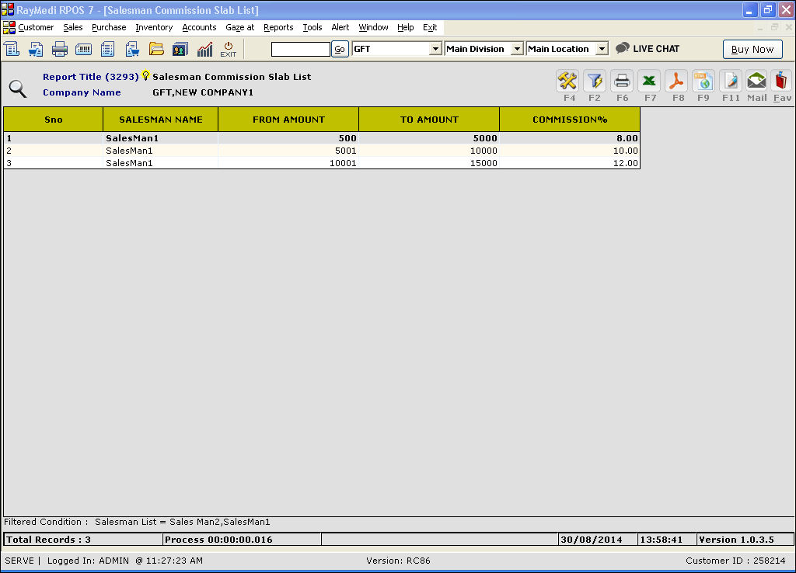Click the RayMedi app icon in menu bar
The image size is (796, 573).
(x=9, y=27)
